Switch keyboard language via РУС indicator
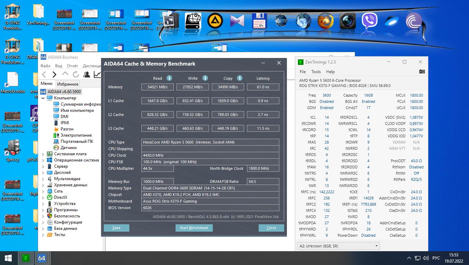469x265 pixels. [436, 258]
